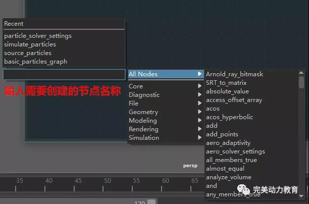309x204 pixels.
Task: Choose Arnold_ray_bitmask node
Action: tap(234, 74)
